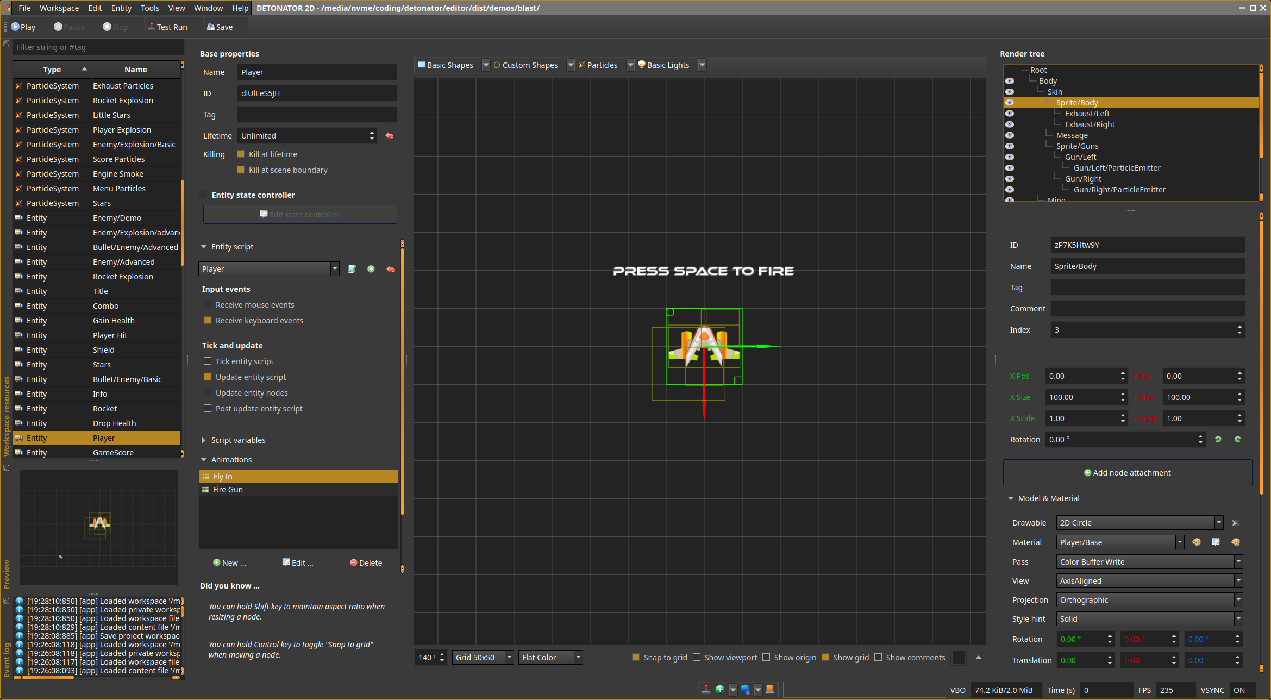
Task: Click the palette icon next to Material dropdown
Action: coord(1196,542)
